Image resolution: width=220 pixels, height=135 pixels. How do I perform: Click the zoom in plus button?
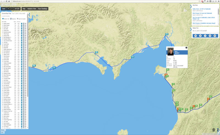click(x=8, y=9)
